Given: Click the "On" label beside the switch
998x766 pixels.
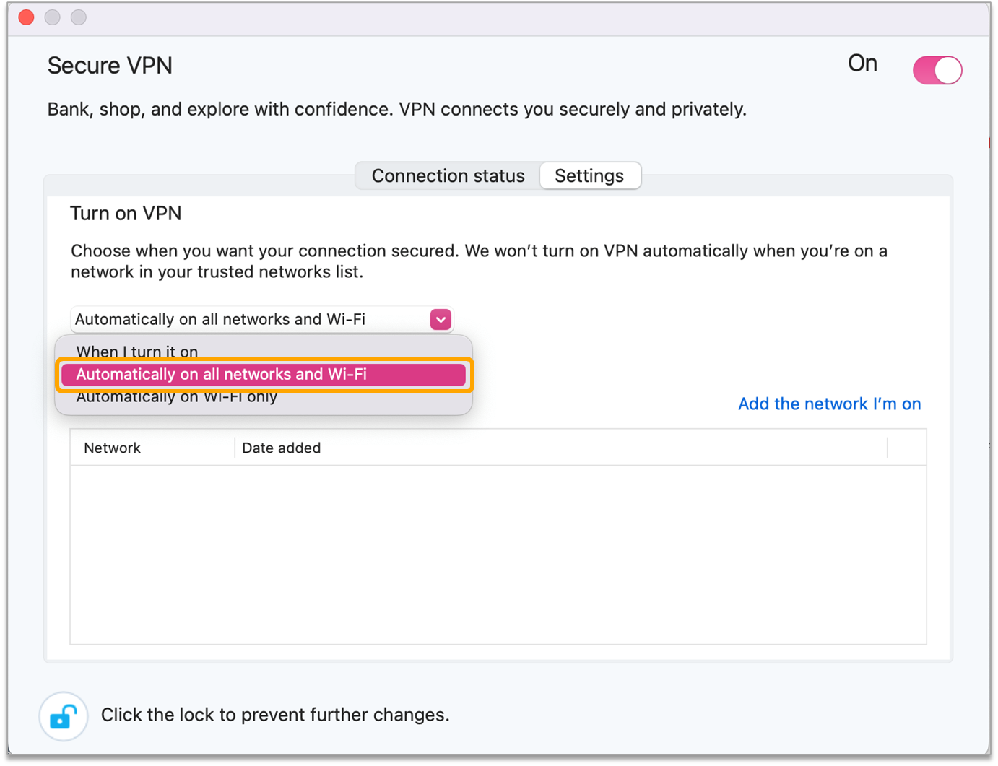Looking at the screenshot, I should click(x=862, y=64).
